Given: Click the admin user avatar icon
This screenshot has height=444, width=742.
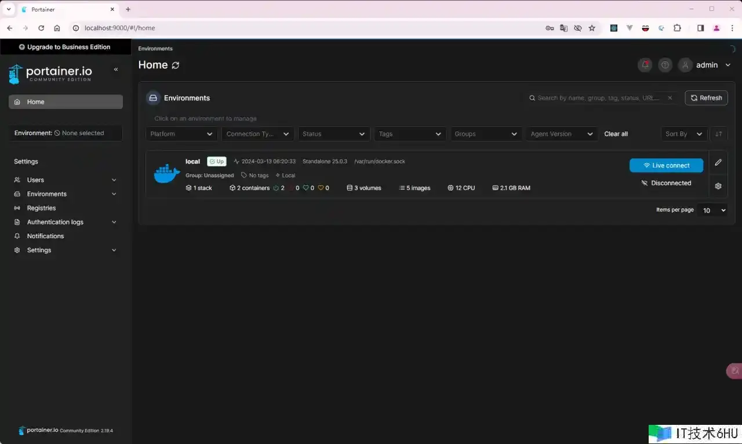Looking at the screenshot, I should coord(686,65).
